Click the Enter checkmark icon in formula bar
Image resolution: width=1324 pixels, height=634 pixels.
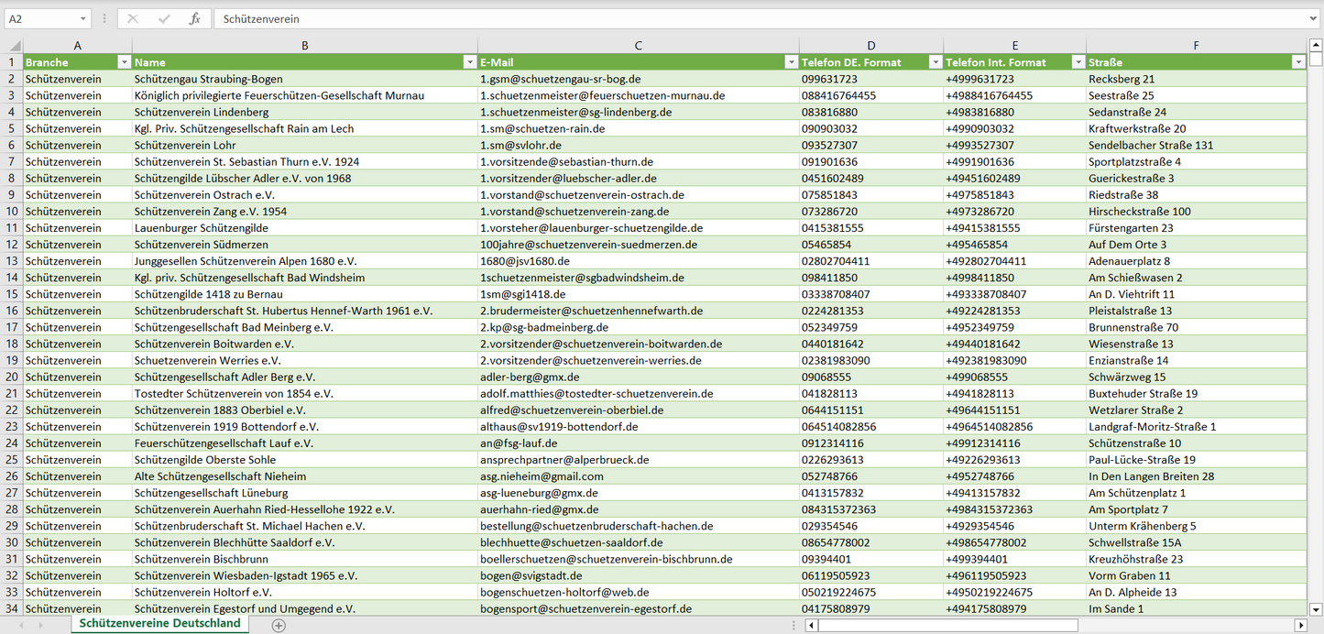click(x=164, y=18)
